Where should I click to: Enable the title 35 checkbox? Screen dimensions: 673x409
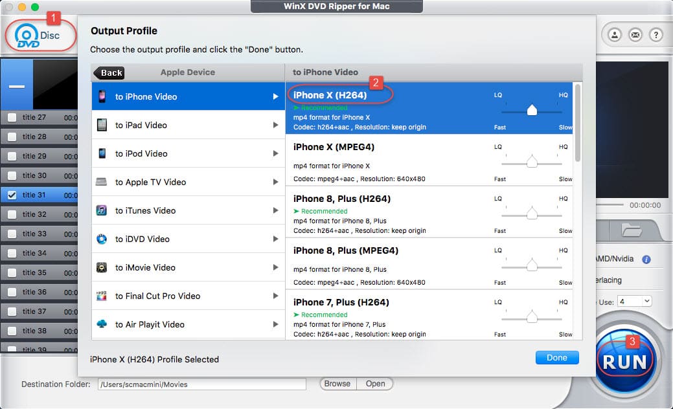[12, 272]
